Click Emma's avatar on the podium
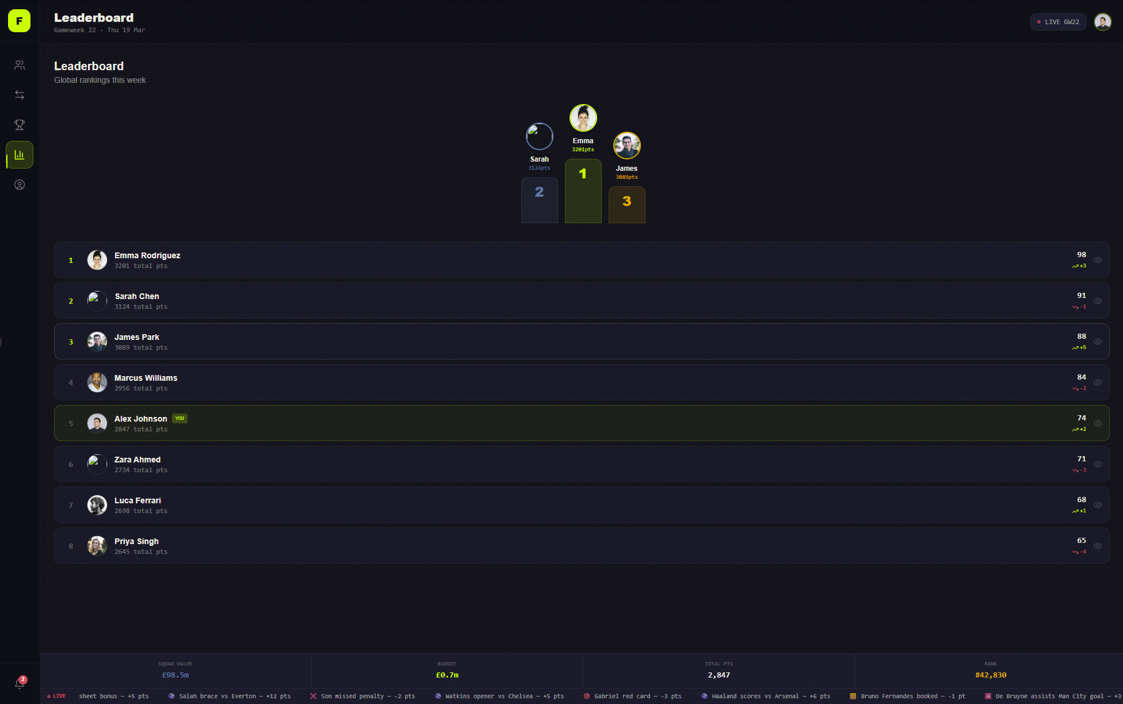This screenshot has height=704, width=1123. point(583,118)
